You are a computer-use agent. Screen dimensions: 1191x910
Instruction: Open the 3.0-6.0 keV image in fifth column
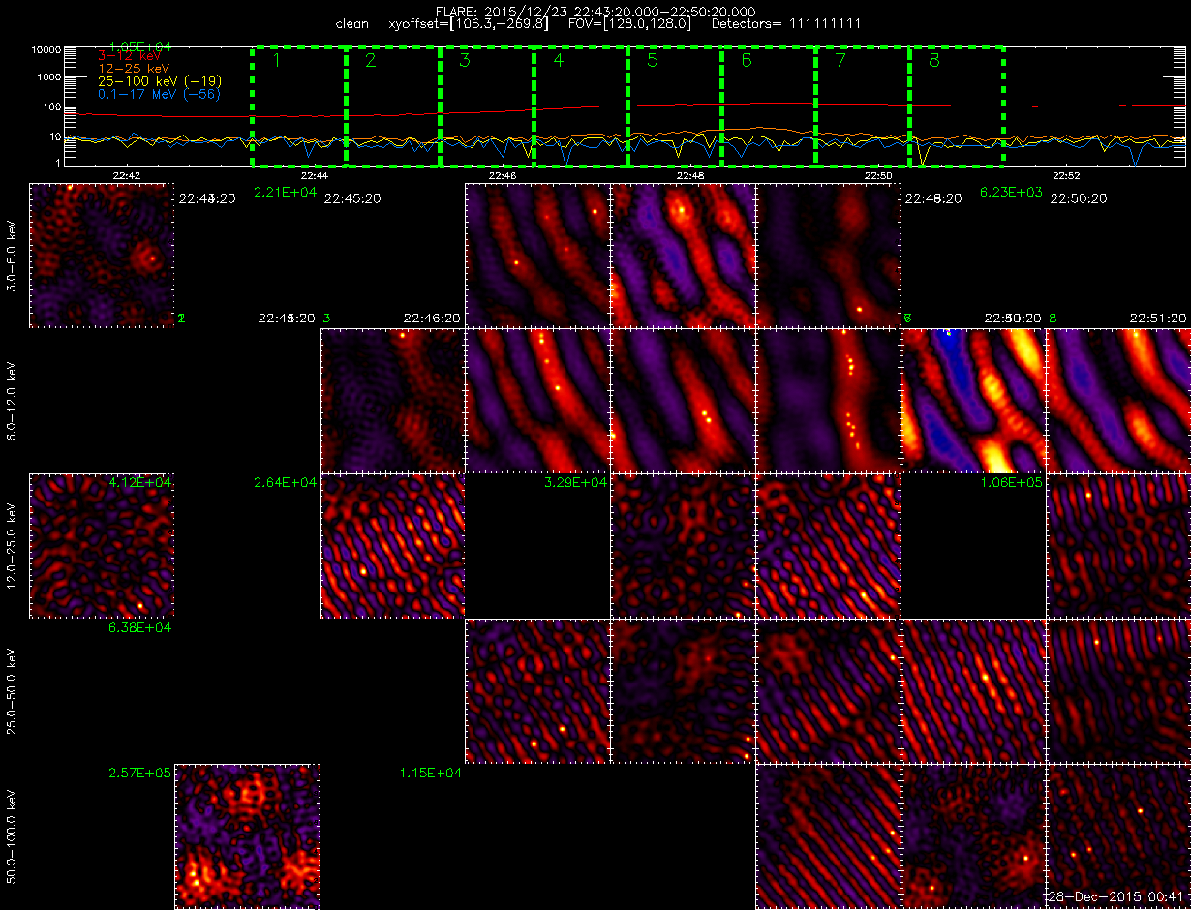point(683,256)
